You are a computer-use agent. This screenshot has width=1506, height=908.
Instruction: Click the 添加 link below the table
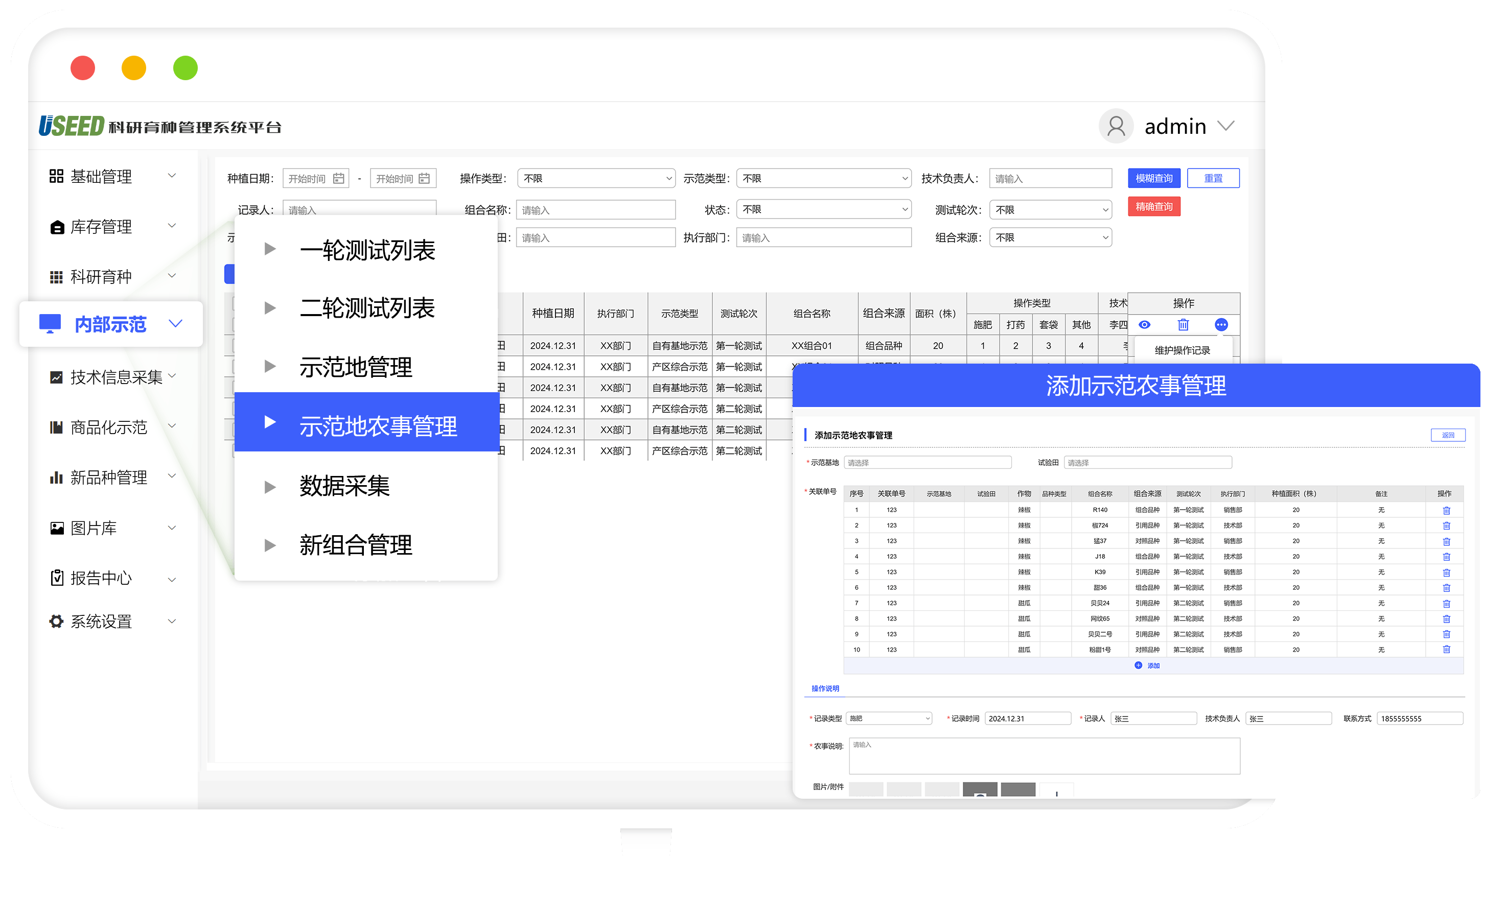(x=1151, y=665)
